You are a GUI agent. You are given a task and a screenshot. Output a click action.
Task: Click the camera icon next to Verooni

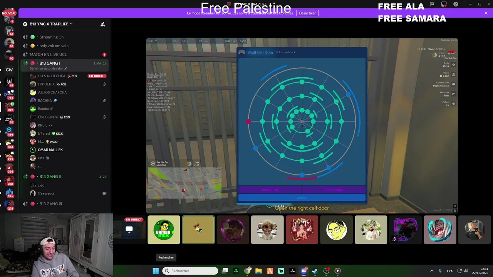[x=104, y=194]
